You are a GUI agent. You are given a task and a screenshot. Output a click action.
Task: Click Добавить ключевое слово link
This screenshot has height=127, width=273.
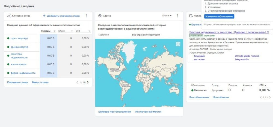[x=63, y=16]
